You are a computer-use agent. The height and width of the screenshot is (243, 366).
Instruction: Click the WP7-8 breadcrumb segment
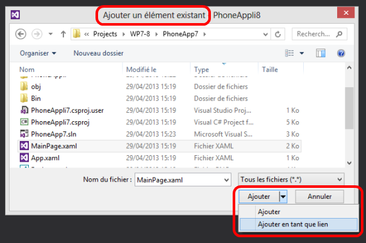[x=140, y=34]
